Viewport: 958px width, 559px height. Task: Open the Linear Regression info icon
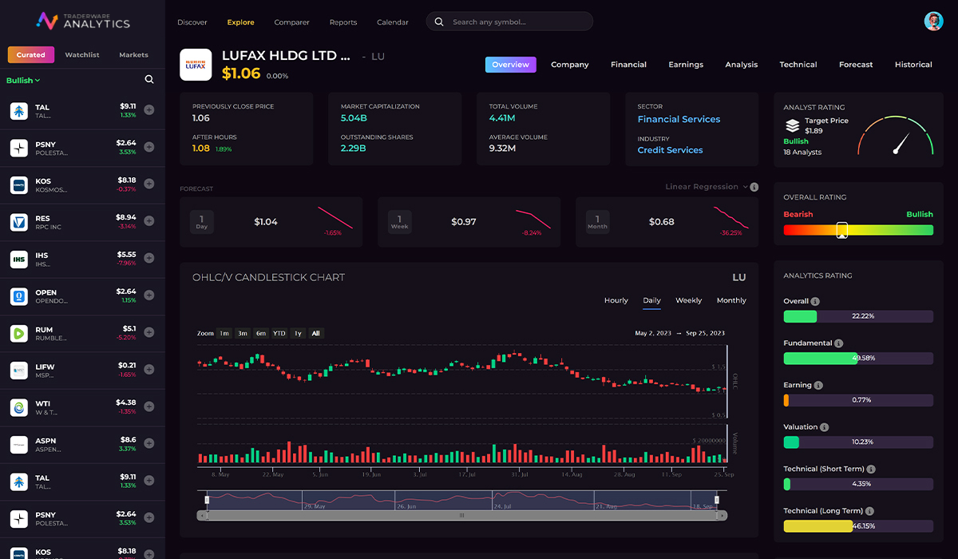point(754,187)
